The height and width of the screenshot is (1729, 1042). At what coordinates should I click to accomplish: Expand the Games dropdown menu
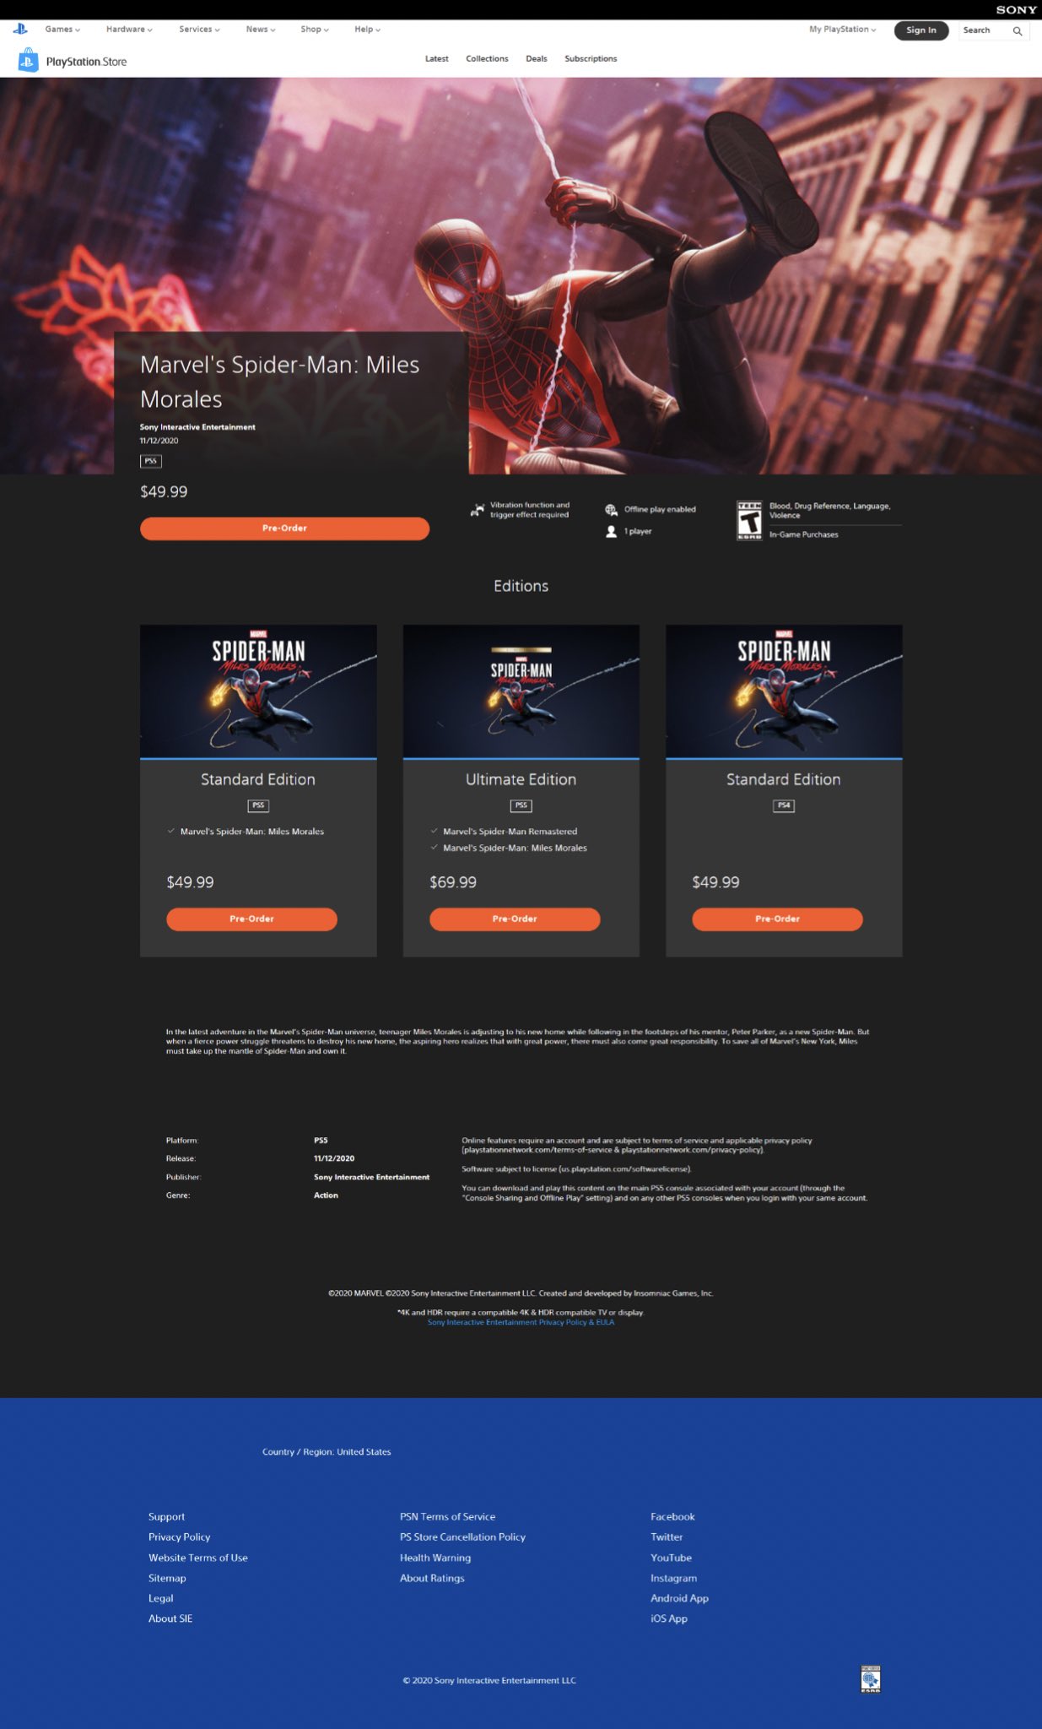[x=62, y=30]
